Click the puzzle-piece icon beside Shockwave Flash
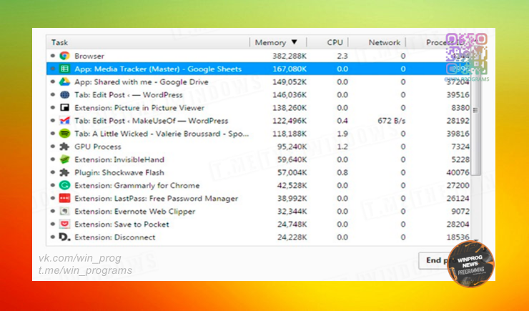 pyautogui.click(x=64, y=172)
